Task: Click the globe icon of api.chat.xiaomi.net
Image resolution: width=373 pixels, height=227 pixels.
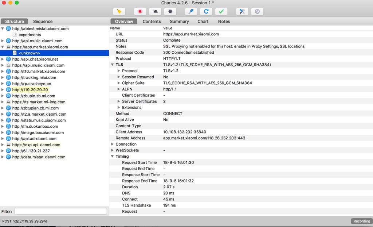Action: coord(8,59)
